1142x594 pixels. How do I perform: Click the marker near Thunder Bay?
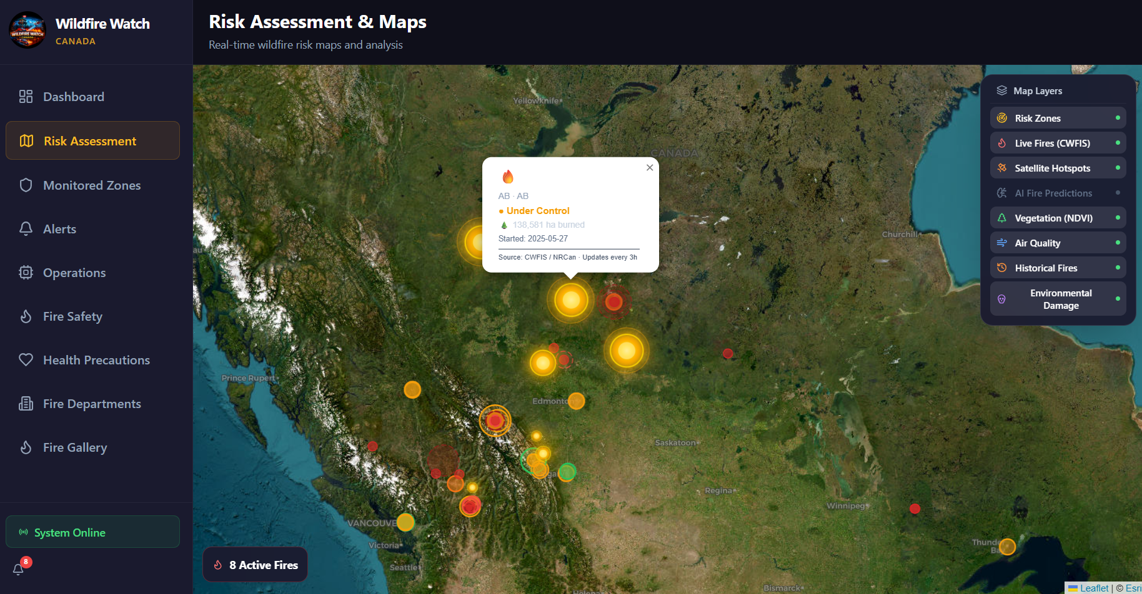(x=1007, y=547)
